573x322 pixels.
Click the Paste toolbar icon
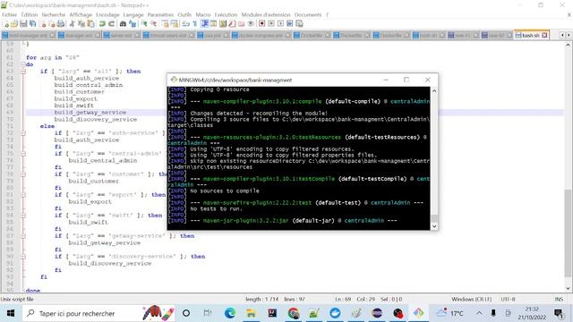(90, 24)
